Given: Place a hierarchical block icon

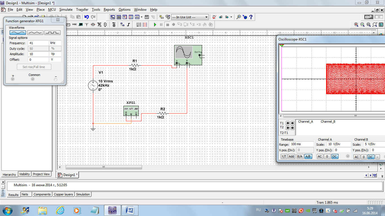Looking at the screenshot, I should click(122, 25).
